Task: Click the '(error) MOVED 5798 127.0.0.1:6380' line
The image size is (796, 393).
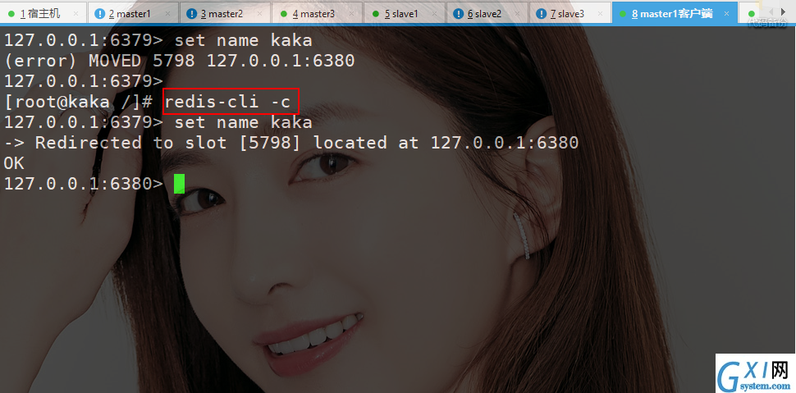Action: pyautogui.click(x=179, y=61)
